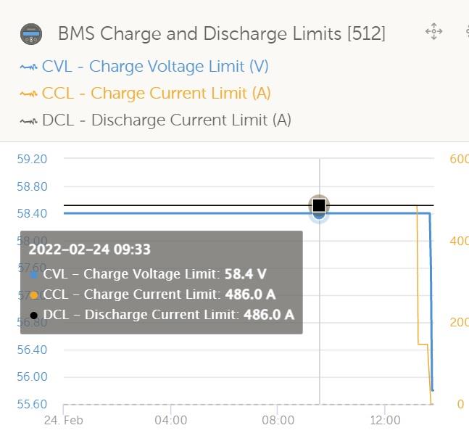
Task: Click the battery monitor widget icon
Action: point(31,34)
